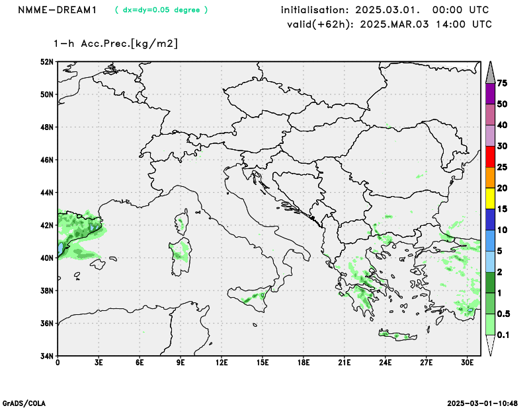Click the 36N latitude label
529x408 pixels.
[x=47, y=323]
